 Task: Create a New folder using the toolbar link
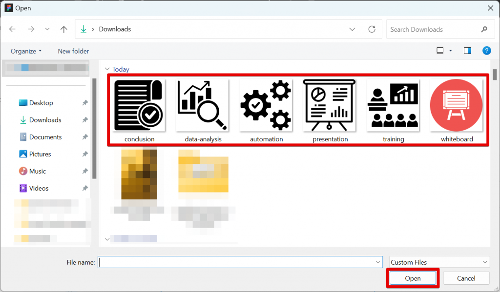[x=73, y=51]
